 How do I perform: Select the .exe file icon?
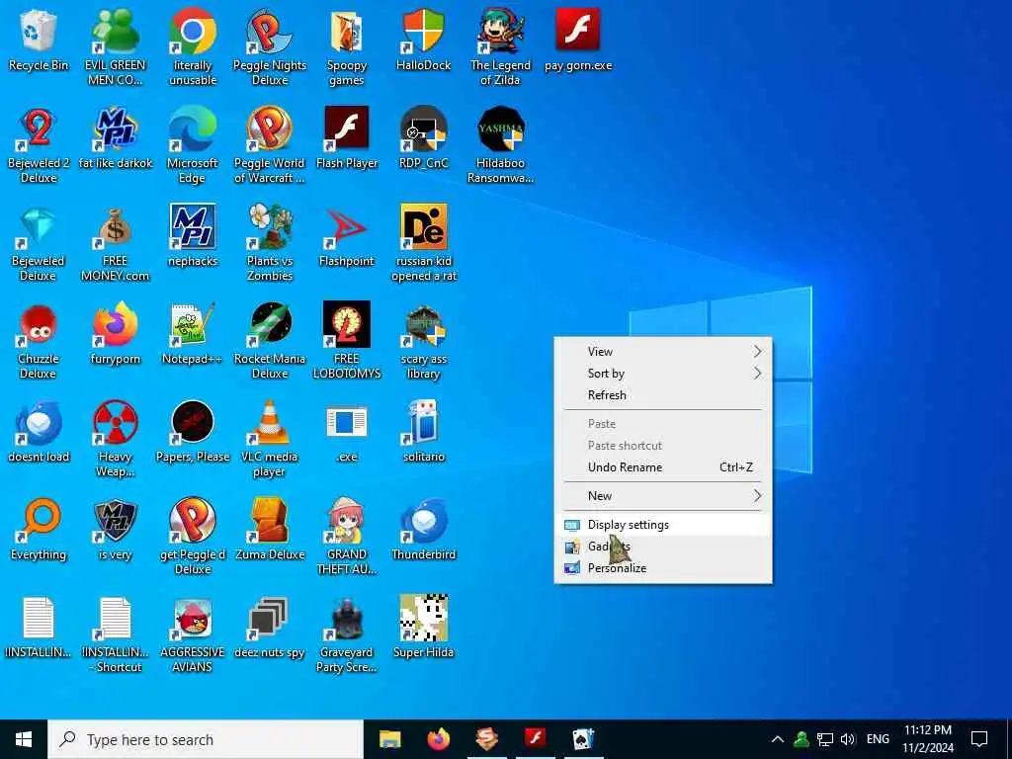click(x=347, y=433)
